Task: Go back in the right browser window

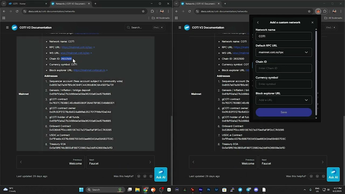Action: pos(177,11)
